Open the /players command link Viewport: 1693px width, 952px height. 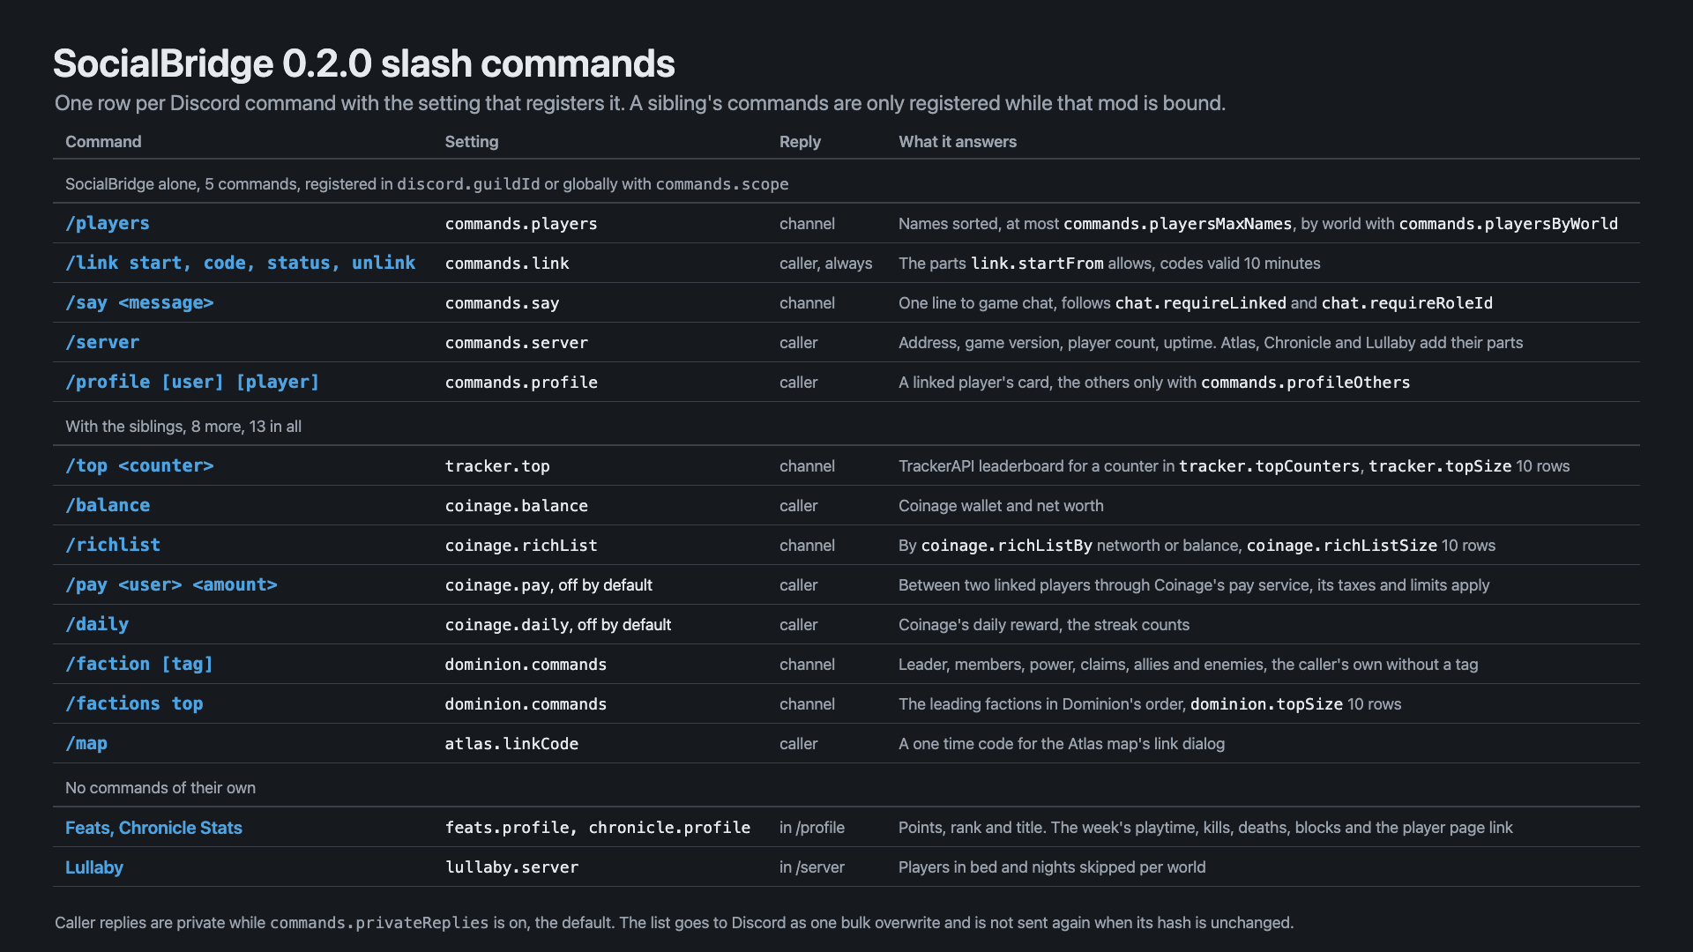click(x=108, y=223)
